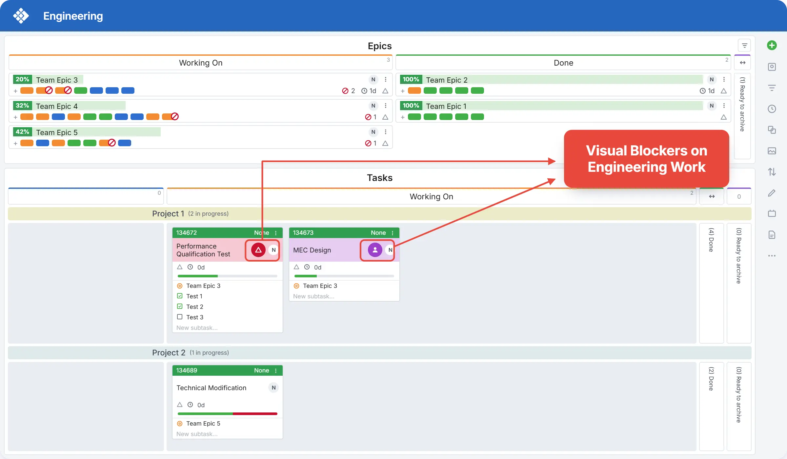Uncheck the Test 1 subtask checkbox
This screenshot has height=459, width=787.
(180, 296)
